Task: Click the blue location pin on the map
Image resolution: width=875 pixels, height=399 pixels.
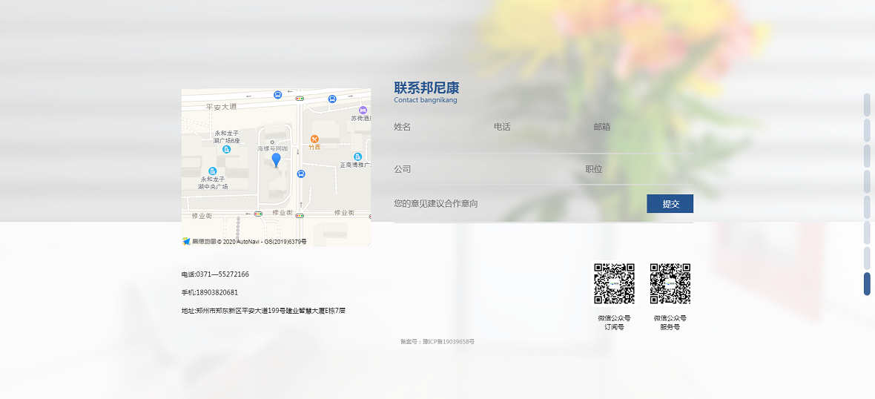Action: coord(276,159)
